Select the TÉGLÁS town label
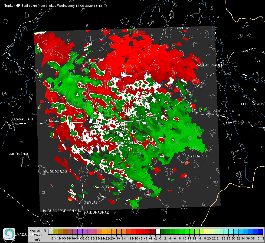The image size is (265, 243). [x=91, y=202]
